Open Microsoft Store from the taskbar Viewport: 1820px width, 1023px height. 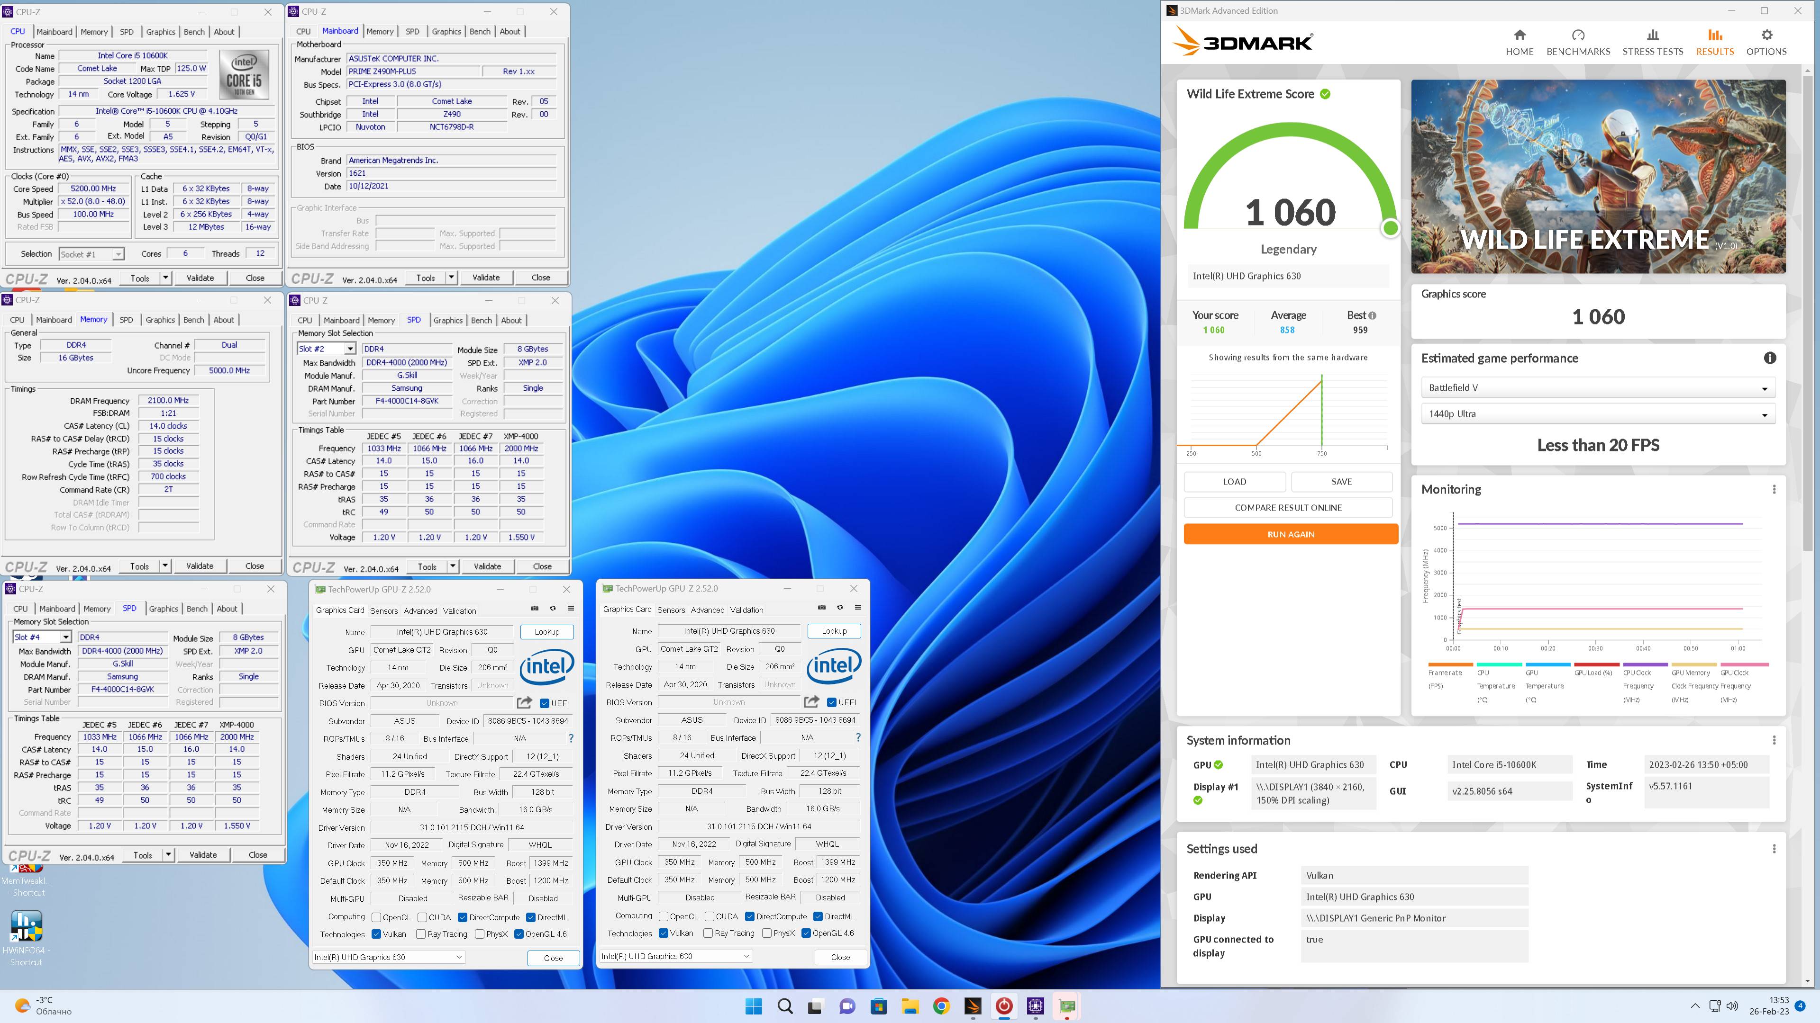tap(878, 1006)
